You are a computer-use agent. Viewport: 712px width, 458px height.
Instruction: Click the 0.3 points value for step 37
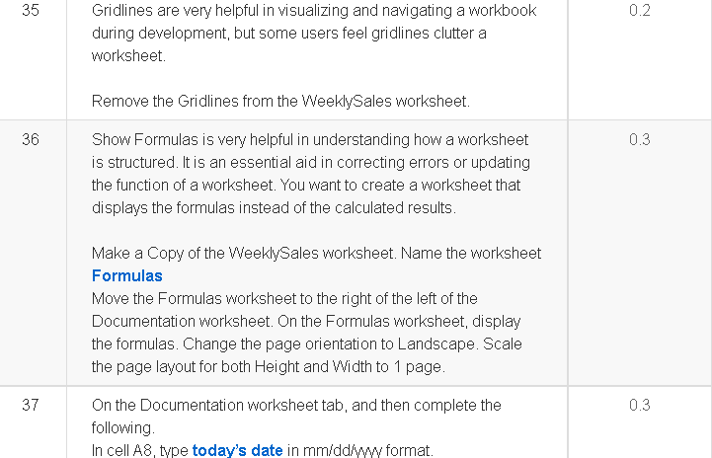pyautogui.click(x=639, y=405)
